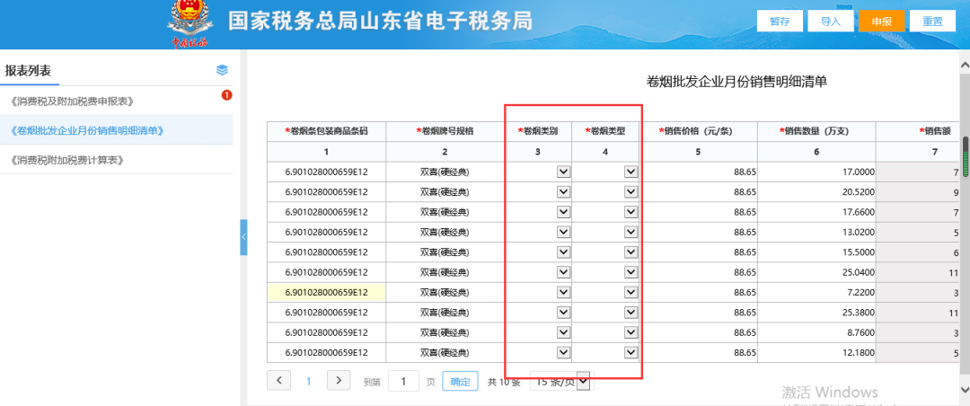
Task: Collapse the sidebar with the blue arrow handle
Action: pos(243,236)
